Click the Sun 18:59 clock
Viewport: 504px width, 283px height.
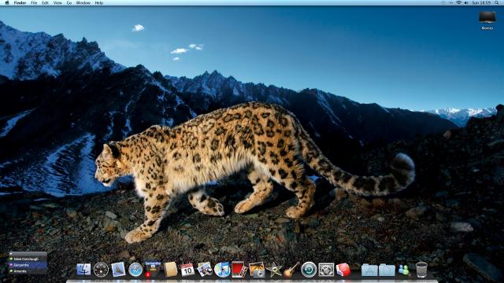pyautogui.click(x=481, y=2)
